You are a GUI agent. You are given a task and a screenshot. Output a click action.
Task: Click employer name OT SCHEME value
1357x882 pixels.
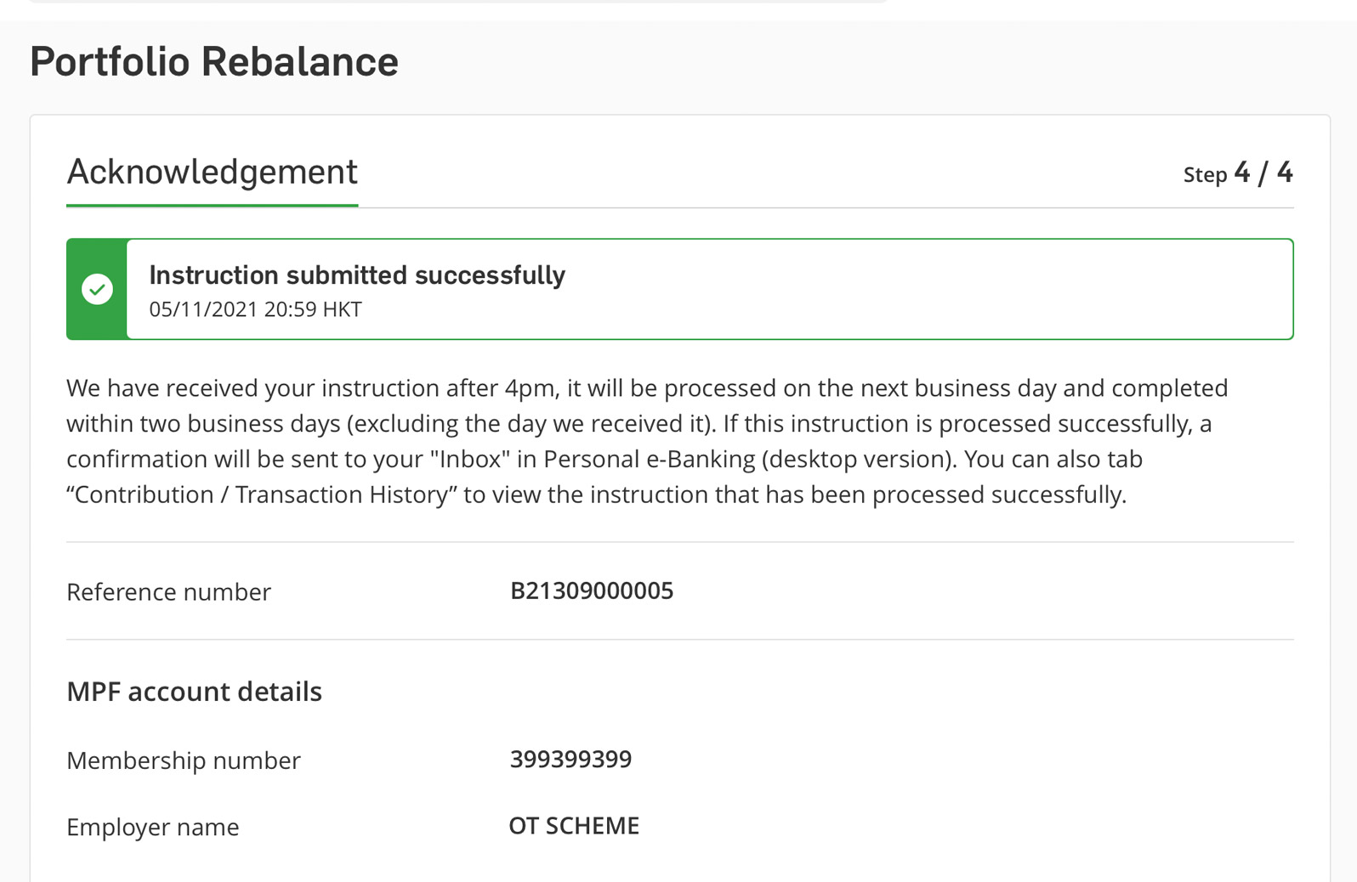pos(574,826)
